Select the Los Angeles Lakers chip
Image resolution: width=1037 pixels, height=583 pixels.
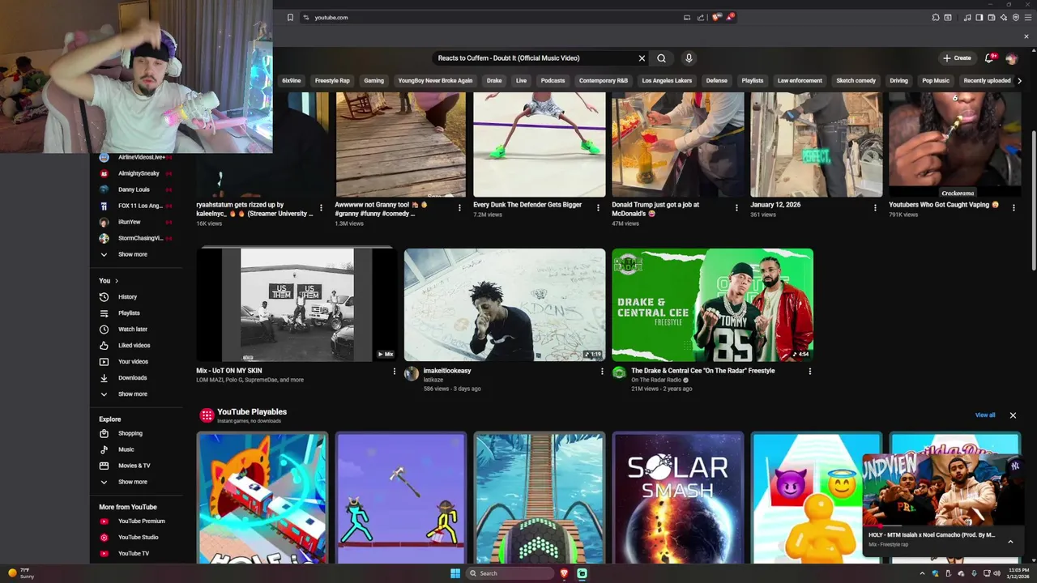667,80
